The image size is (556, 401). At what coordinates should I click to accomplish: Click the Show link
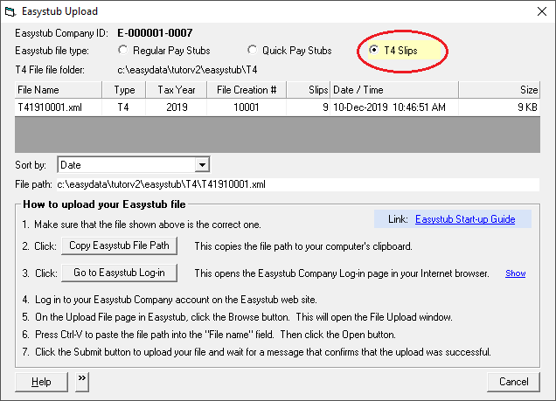pyautogui.click(x=515, y=273)
